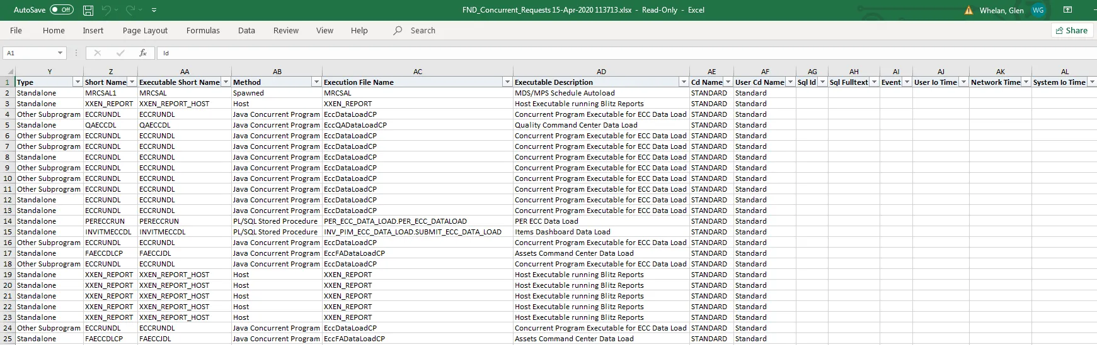The height and width of the screenshot is (345, 1097).
Task: Click the Undo arrow icon
Action: [x=106, y=10]
